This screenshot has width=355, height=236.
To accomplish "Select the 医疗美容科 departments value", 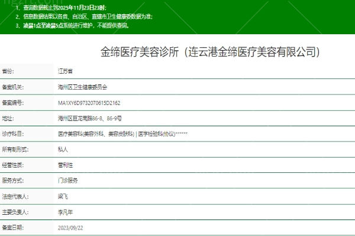I will pyautogui.click(x=122, y=134).
